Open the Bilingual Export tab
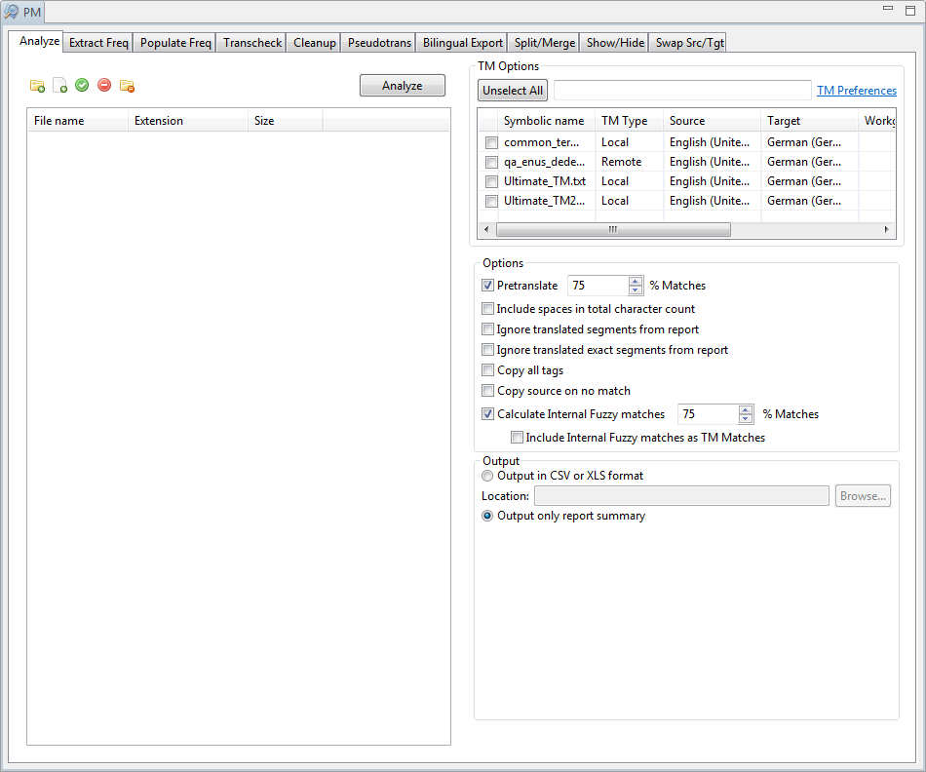Screen dimensions: 926x772 tap(462, 43)
